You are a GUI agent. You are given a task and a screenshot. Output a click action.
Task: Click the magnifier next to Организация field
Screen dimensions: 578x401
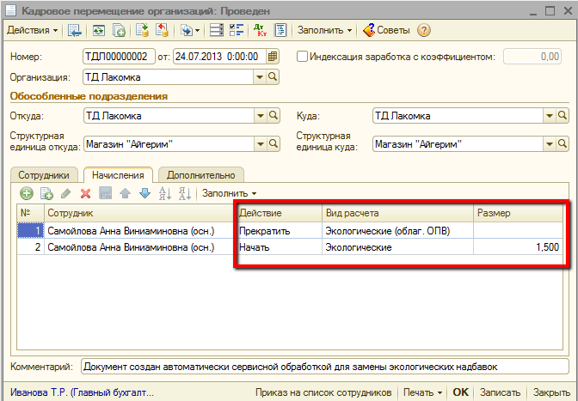(274, 77)
